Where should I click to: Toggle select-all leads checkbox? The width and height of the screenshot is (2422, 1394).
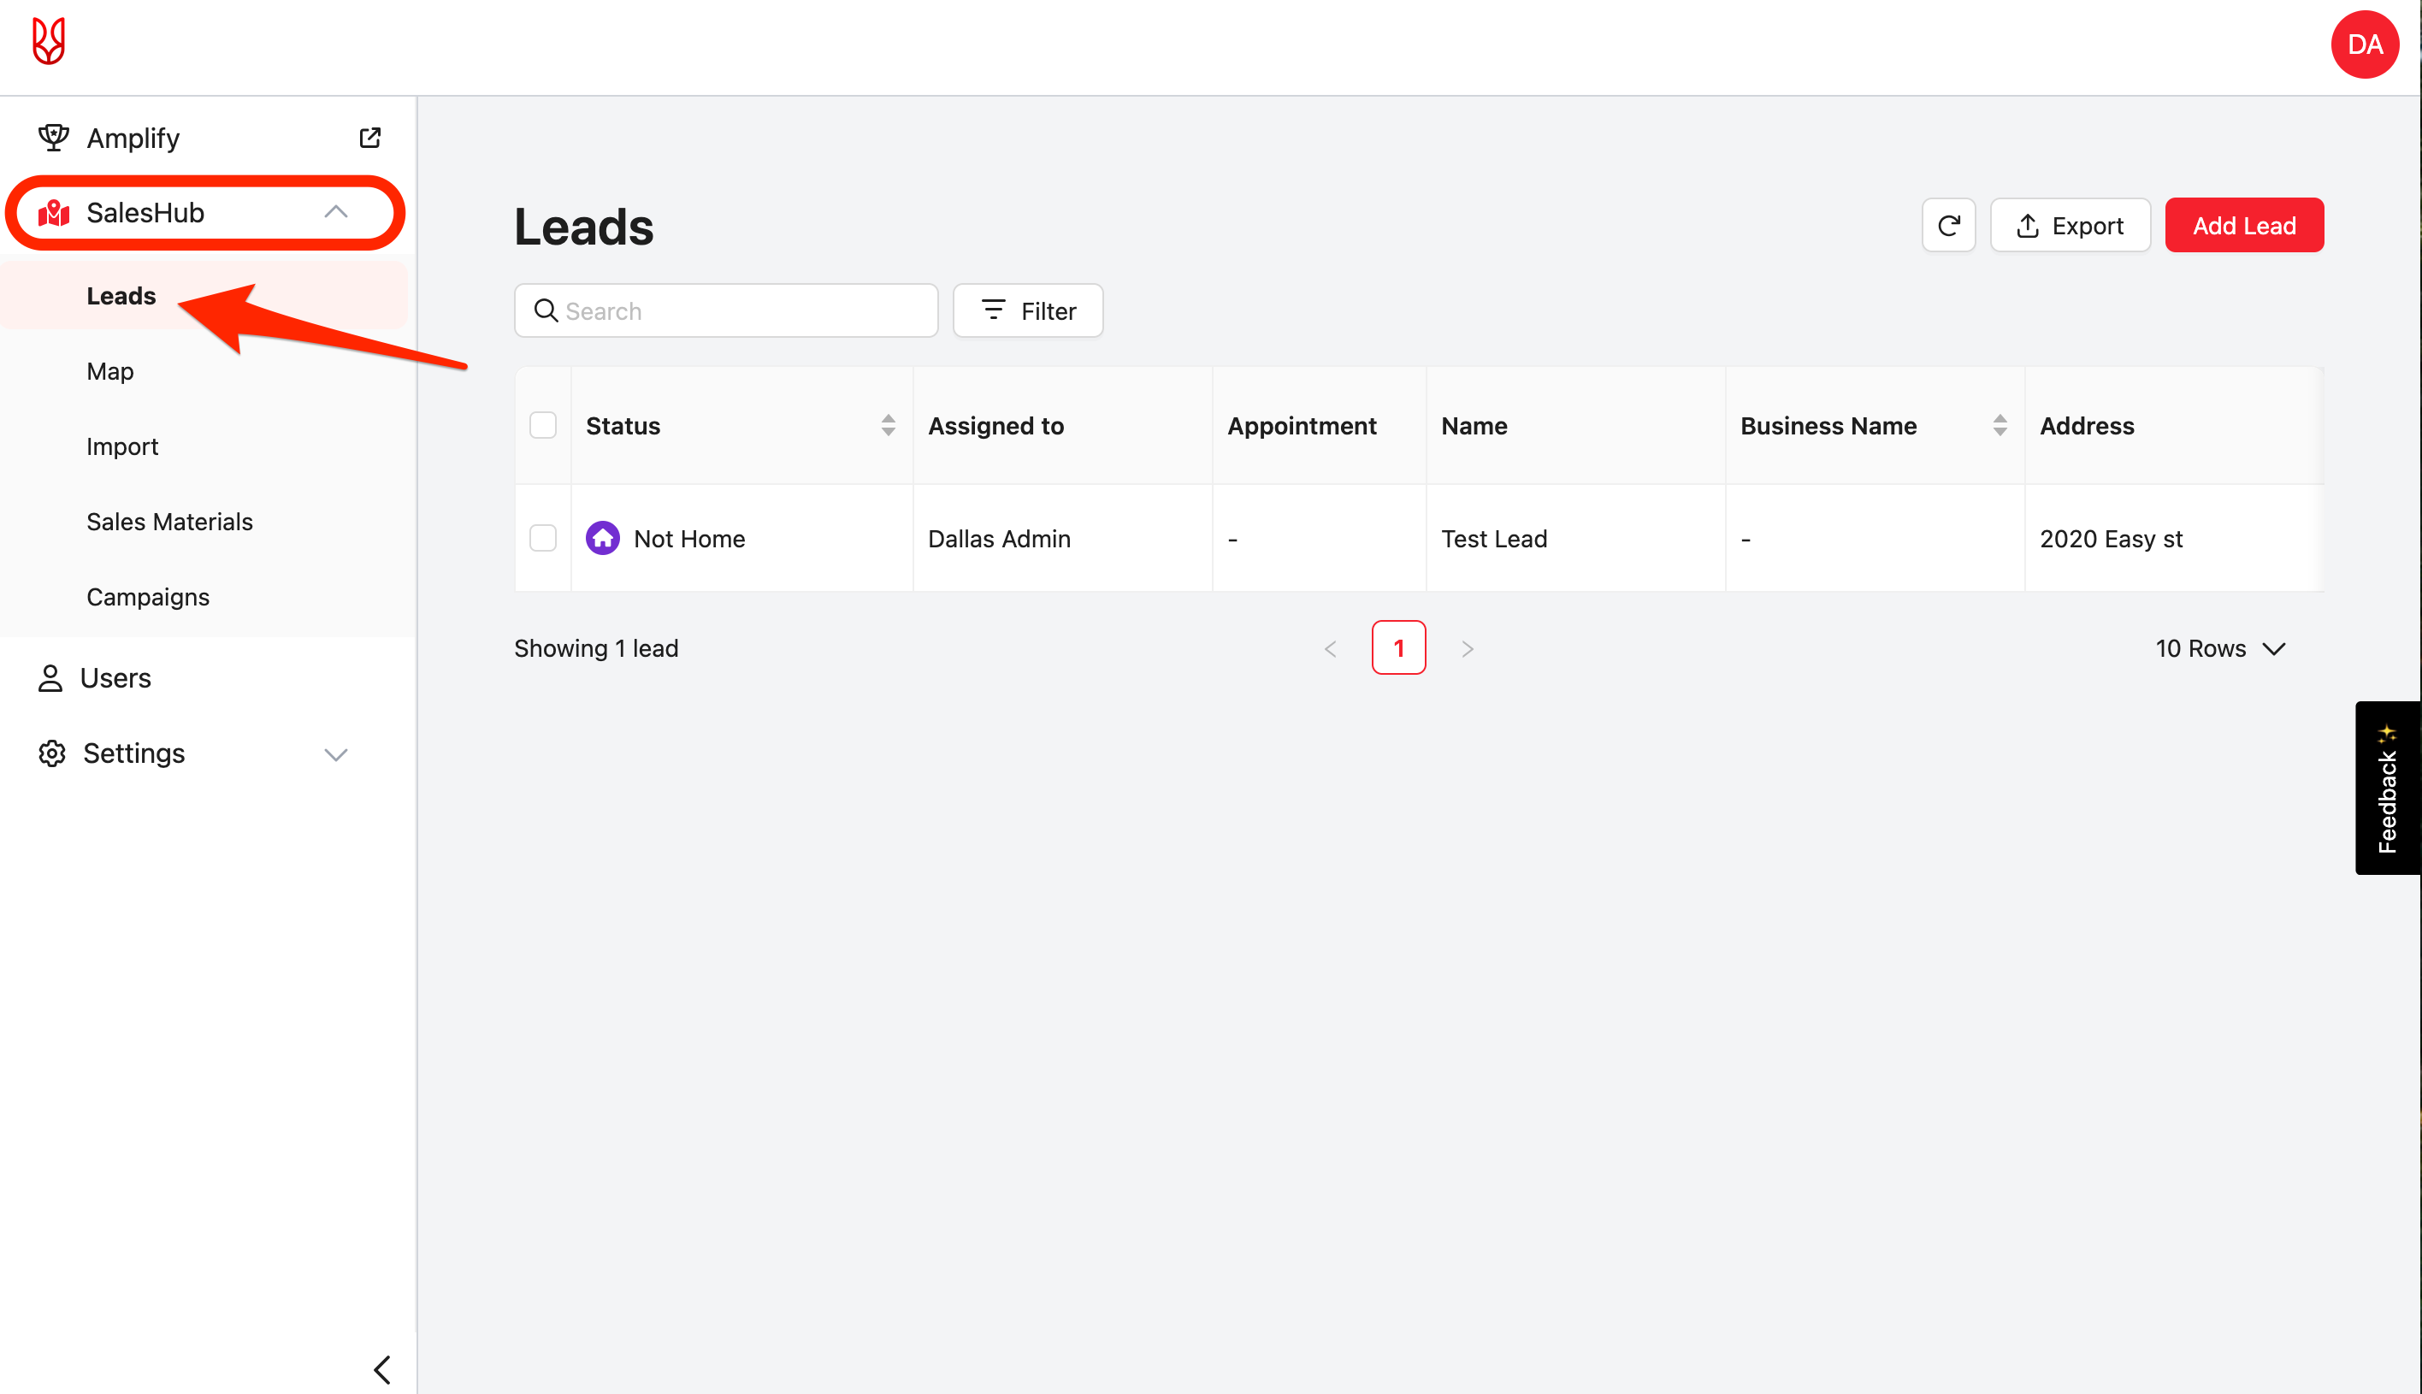[x=543, y=425]
